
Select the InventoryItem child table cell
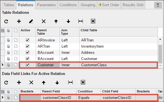[x=119, y=46]
